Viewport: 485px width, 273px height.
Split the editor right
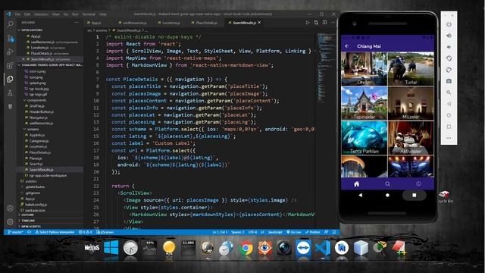(x=324, y=23)
